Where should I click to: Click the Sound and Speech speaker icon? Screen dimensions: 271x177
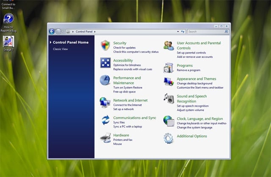169,98
